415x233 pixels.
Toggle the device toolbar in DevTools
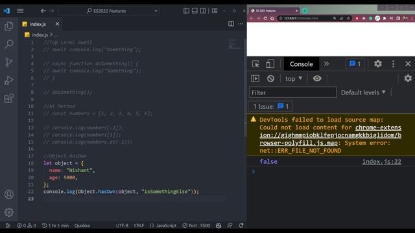coord(270,64)
